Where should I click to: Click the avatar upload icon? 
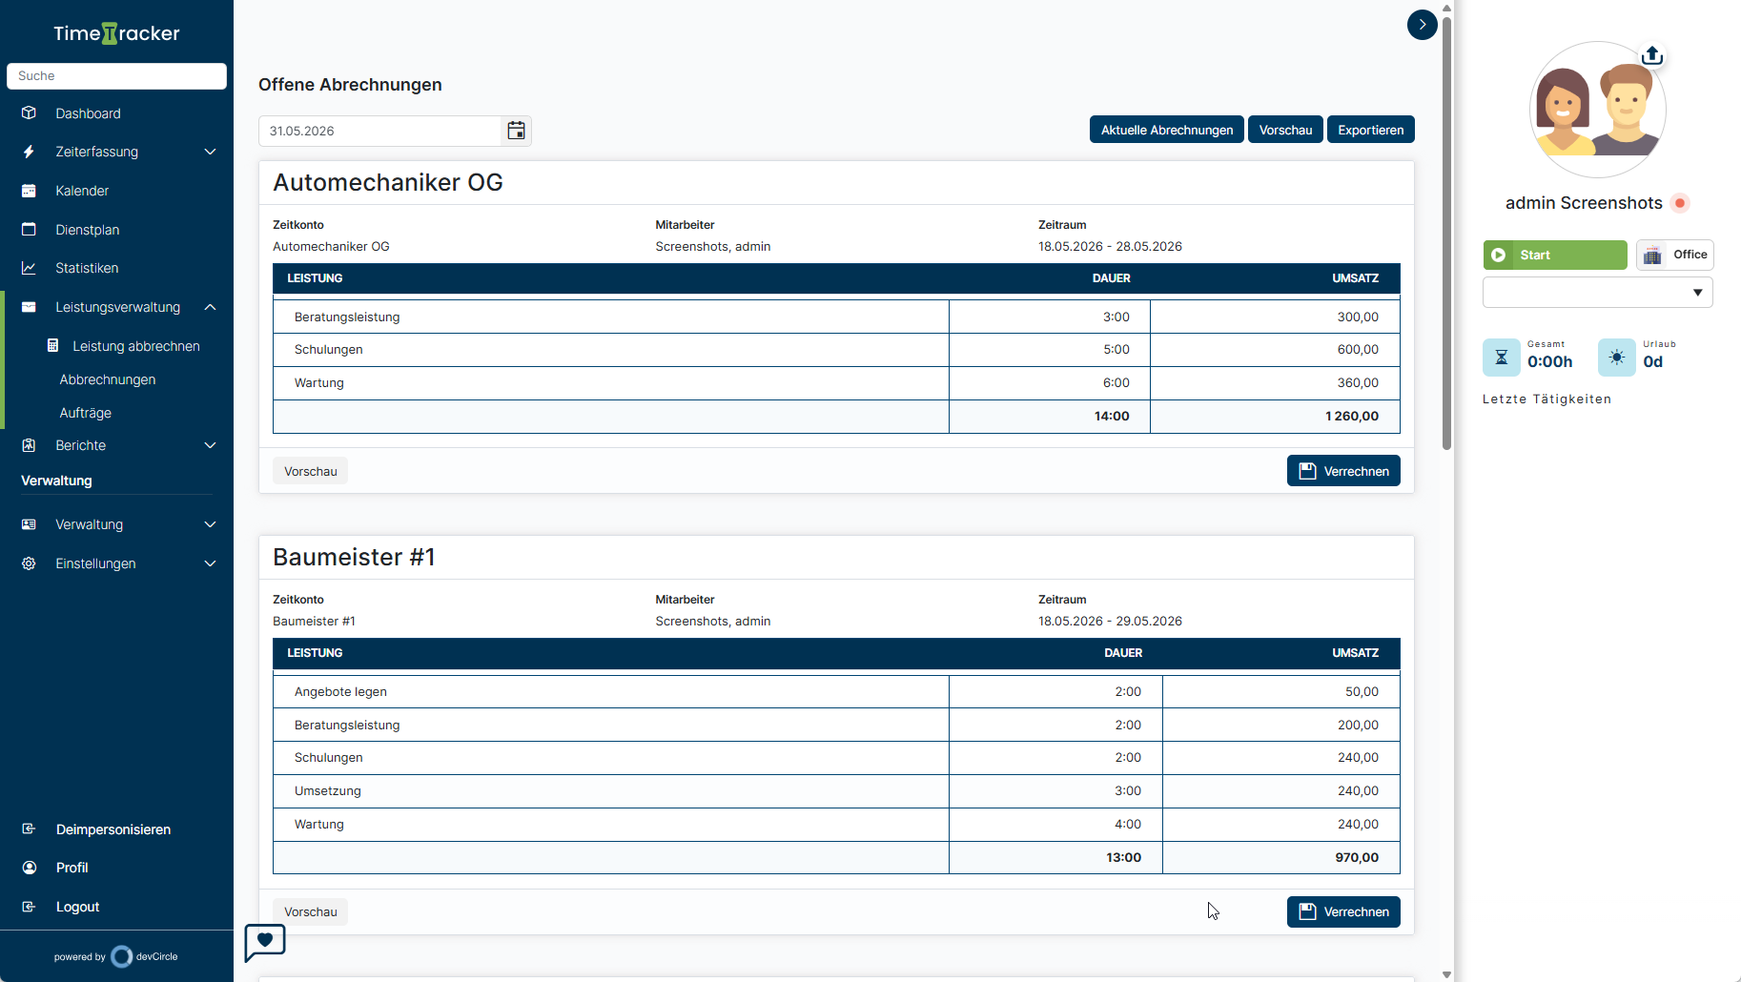click(1652, 55)
